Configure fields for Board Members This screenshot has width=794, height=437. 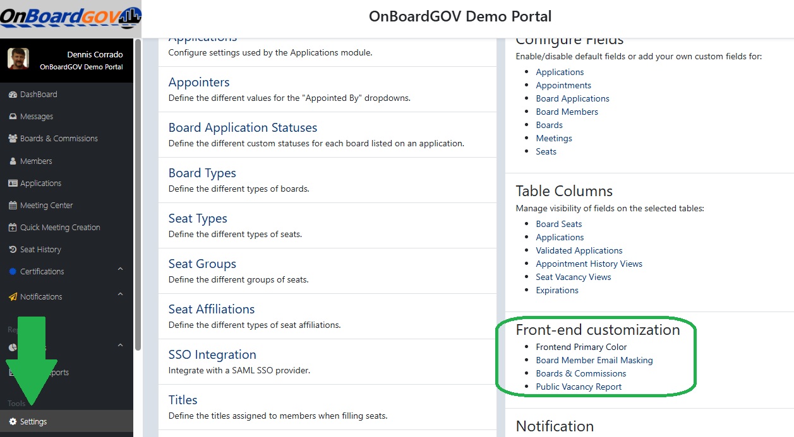567,112
